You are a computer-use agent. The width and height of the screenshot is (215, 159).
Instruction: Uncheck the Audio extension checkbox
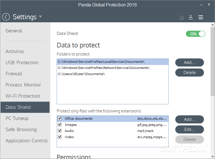pyautogui.click(x=60, y=131)
